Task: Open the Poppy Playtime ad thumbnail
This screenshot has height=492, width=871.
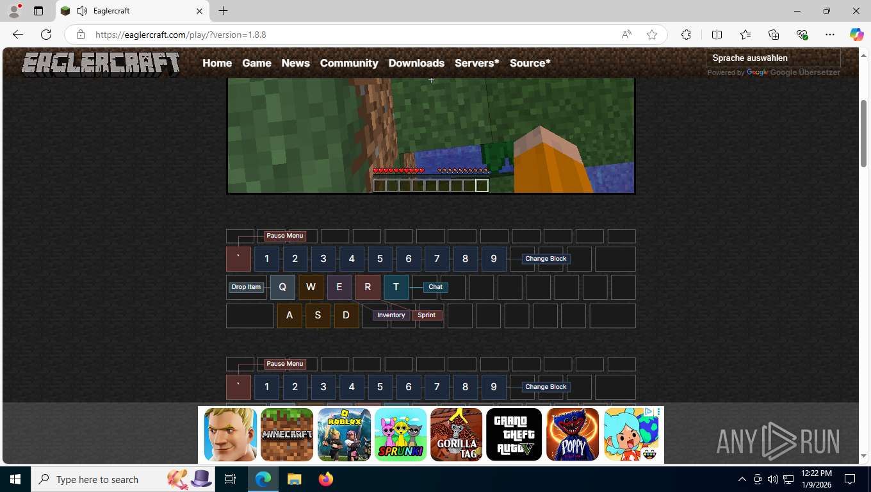Action: click(x=573, y=434)
